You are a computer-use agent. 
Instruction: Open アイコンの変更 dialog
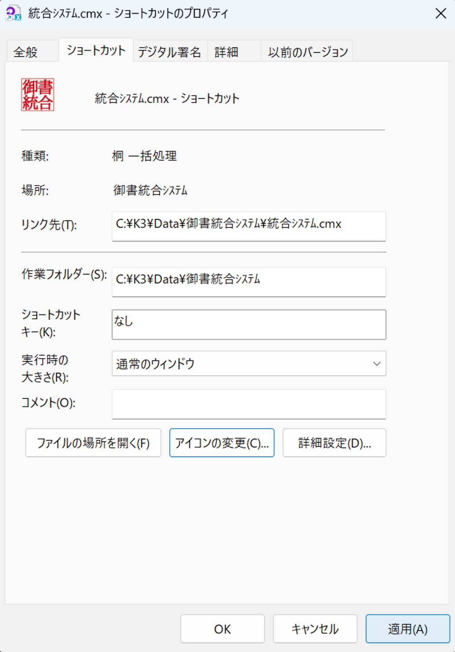tap(222, 443)
